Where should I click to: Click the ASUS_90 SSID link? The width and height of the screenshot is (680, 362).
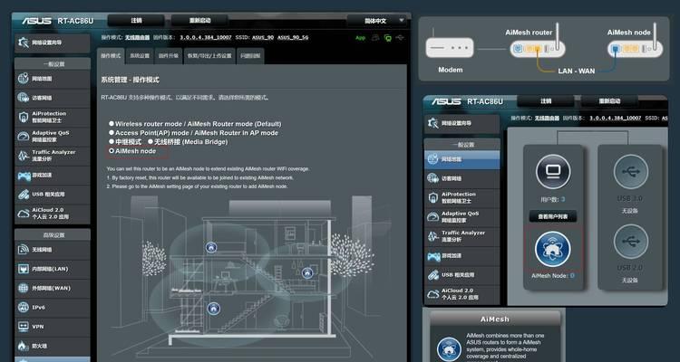coord(262,38)
